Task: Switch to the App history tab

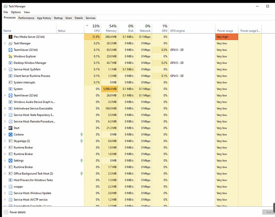Action: (x=44, y=18)
